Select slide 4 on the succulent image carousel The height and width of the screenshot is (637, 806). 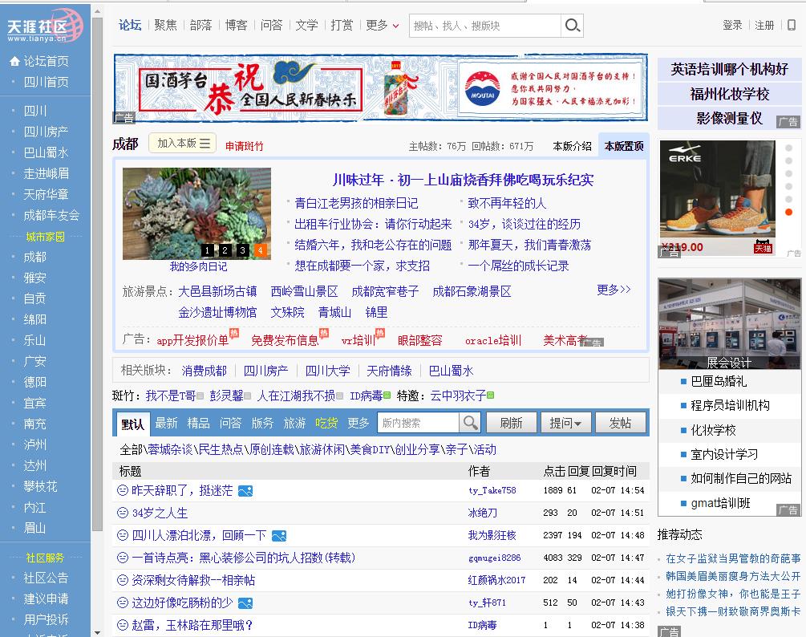[x=260, y=250]
